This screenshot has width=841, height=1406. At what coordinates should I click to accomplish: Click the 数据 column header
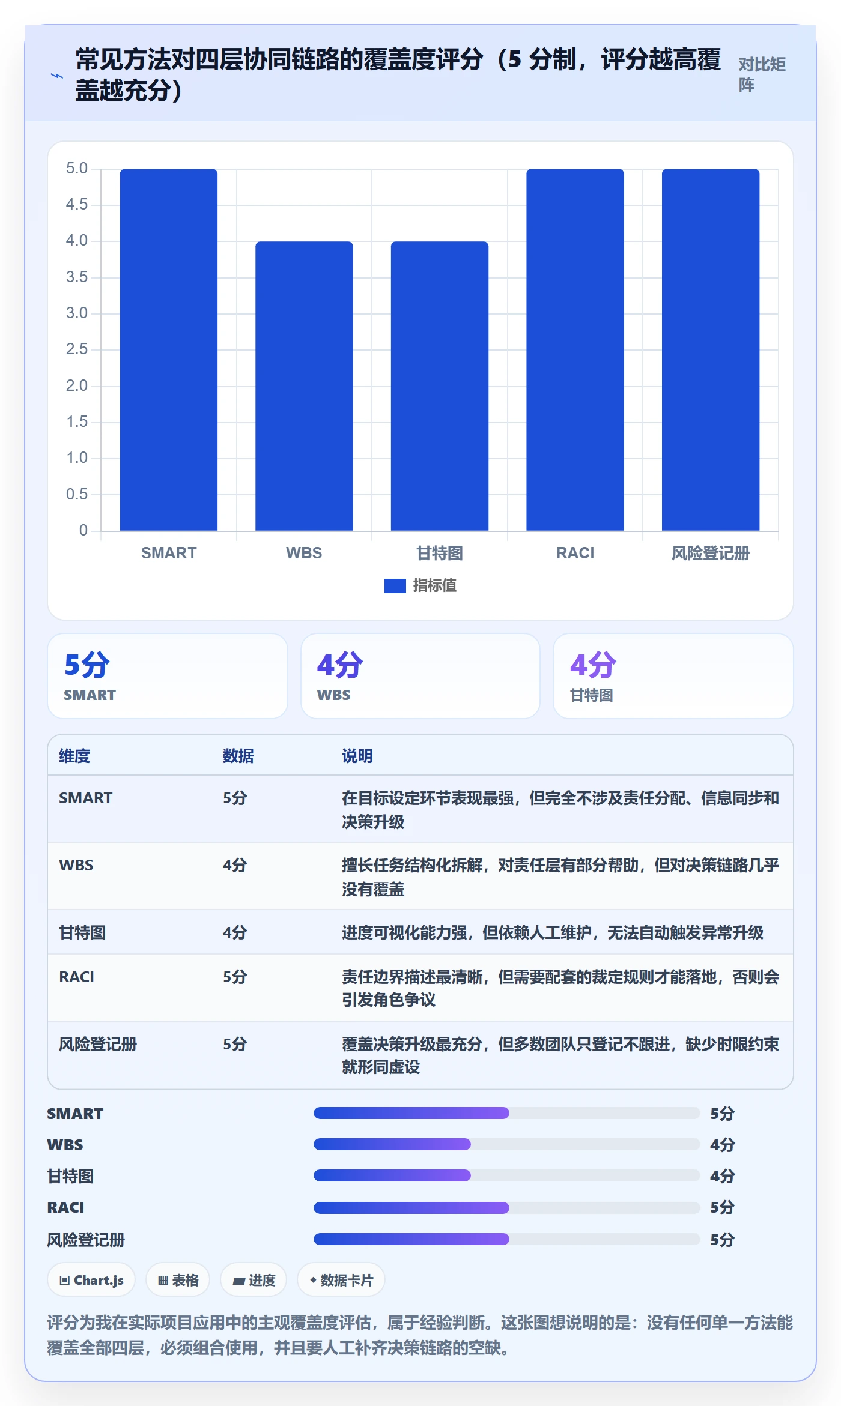238,756
